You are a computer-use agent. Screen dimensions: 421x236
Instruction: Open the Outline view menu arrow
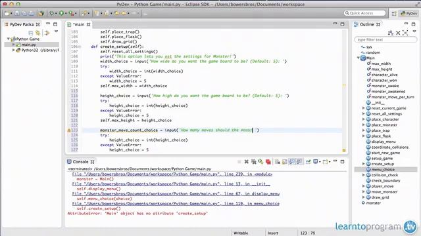coord(414,31)
